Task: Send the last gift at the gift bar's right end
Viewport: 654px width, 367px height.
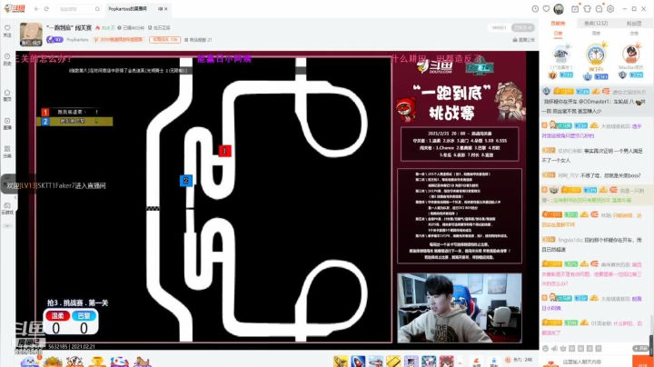Action: pos(446,362)
